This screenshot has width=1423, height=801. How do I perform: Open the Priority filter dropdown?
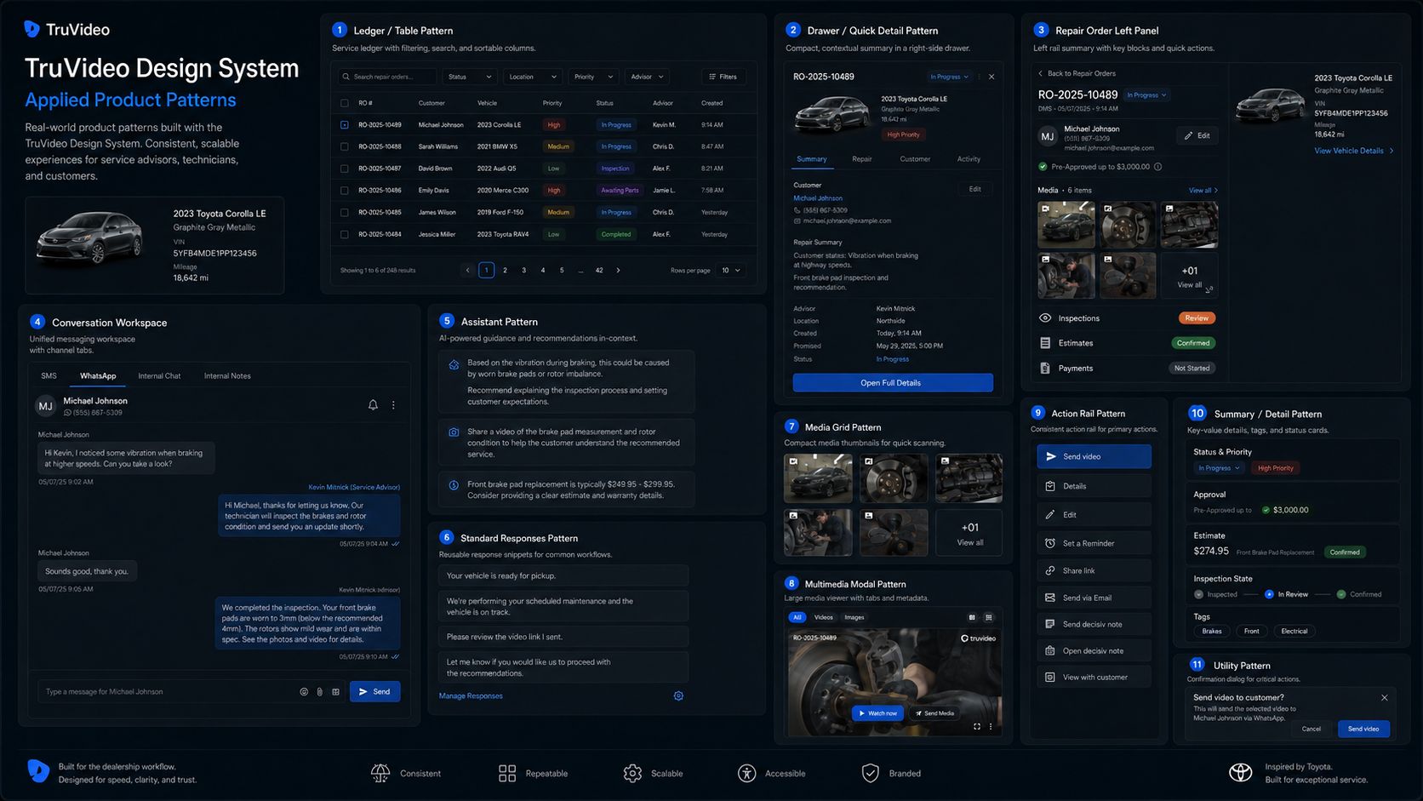(593, 77)
